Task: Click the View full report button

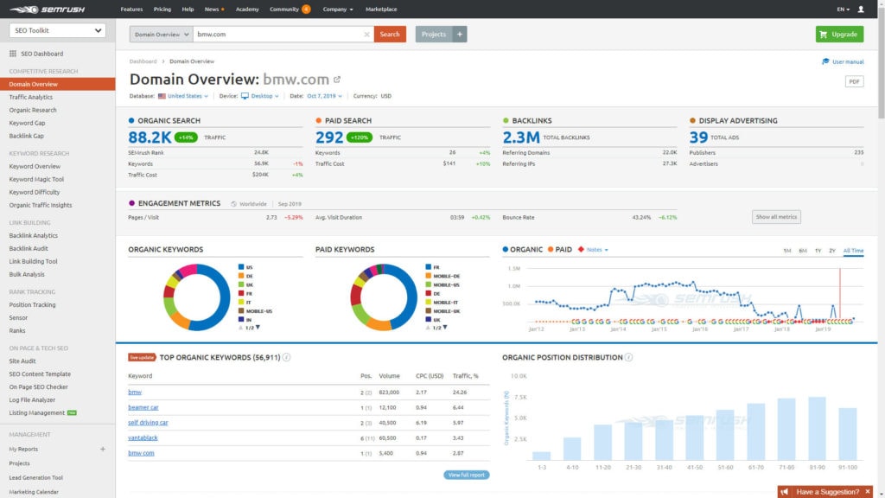Action: [466, 475]
